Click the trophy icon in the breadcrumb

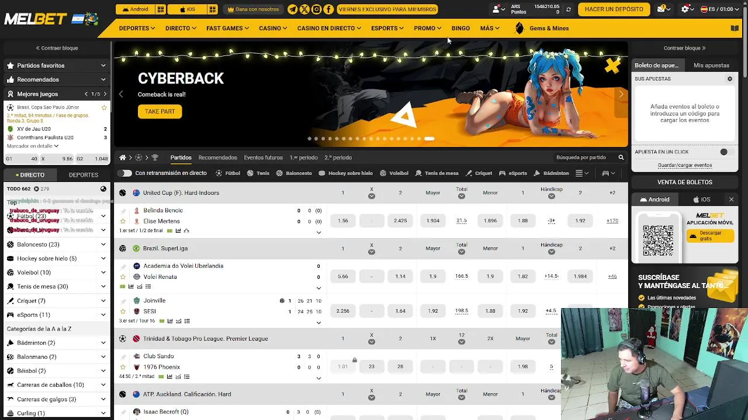point(155,157)
